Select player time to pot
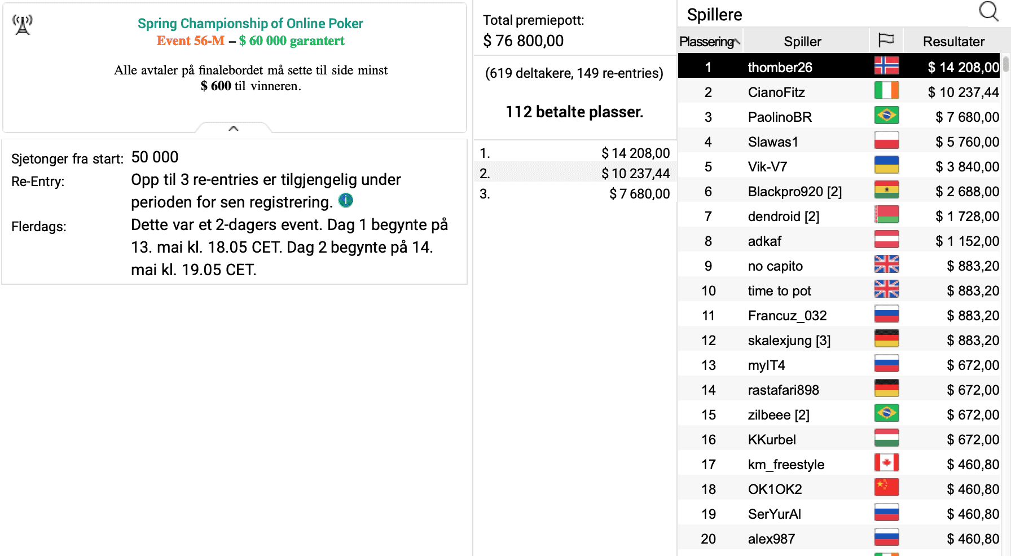1011x556 pixels. pos(779,290)
